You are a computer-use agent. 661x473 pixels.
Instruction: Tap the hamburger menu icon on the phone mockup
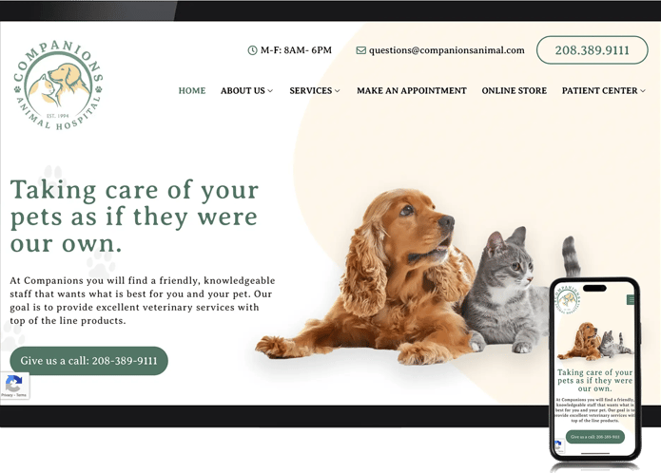point(632,299)
